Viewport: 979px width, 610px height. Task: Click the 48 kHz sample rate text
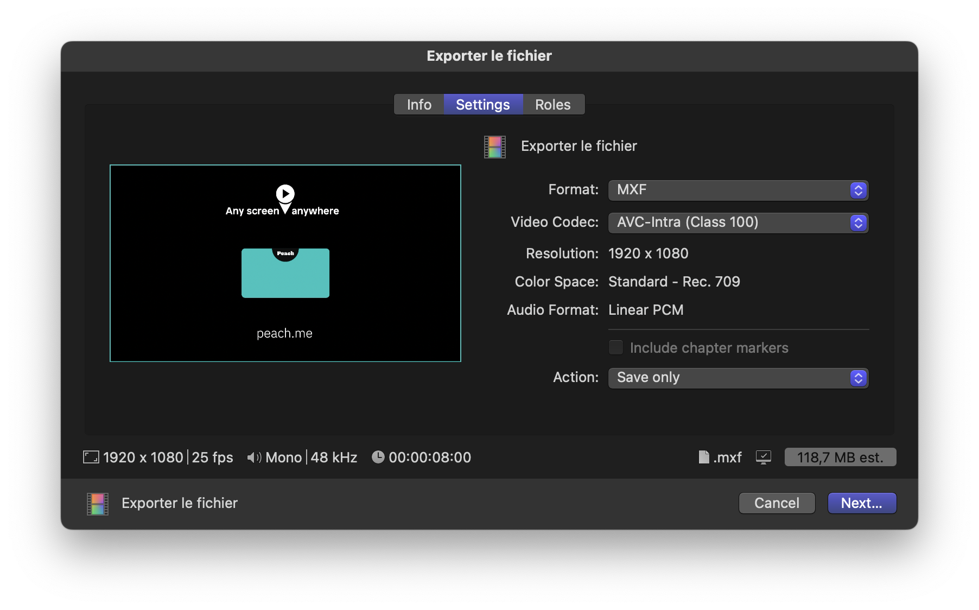(334, 457)
